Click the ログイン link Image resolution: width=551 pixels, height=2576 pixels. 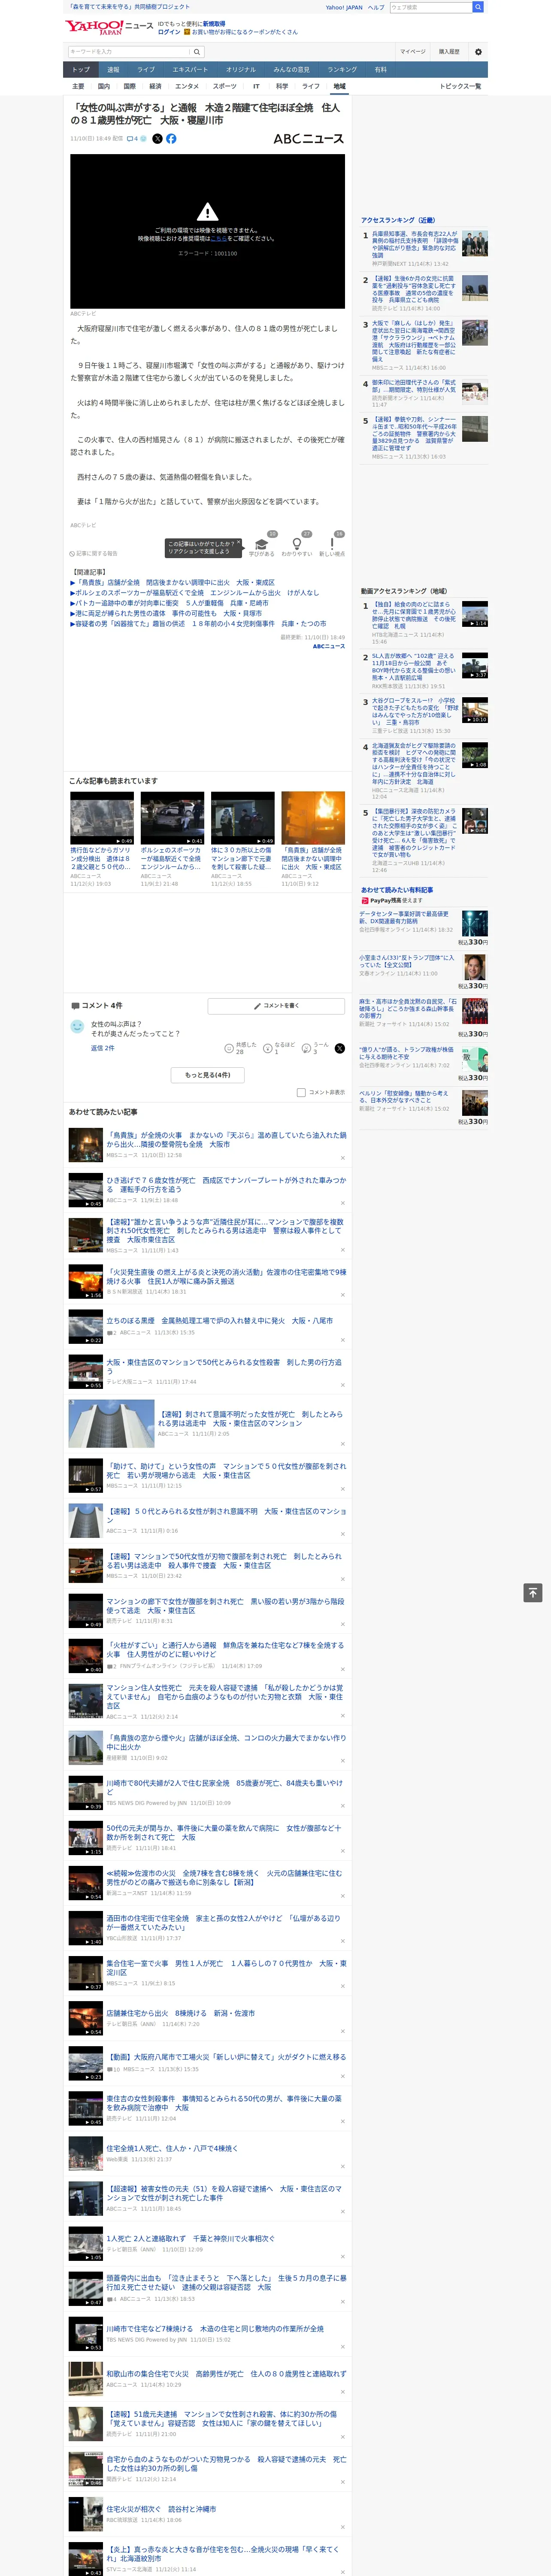coord(170,32)
